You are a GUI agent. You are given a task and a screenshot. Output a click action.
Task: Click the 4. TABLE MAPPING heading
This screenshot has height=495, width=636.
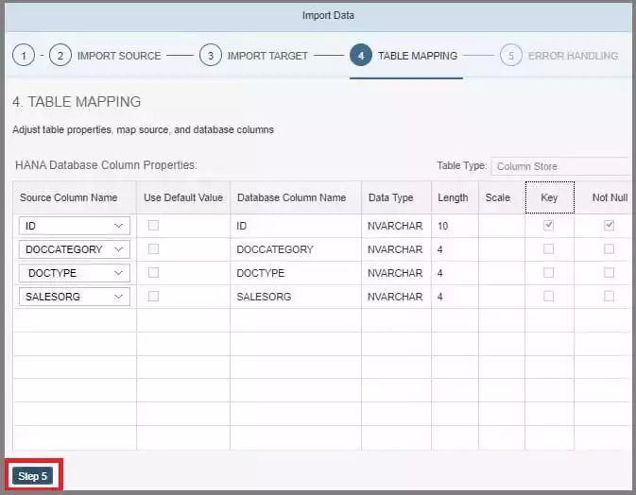tap(77, 102)
